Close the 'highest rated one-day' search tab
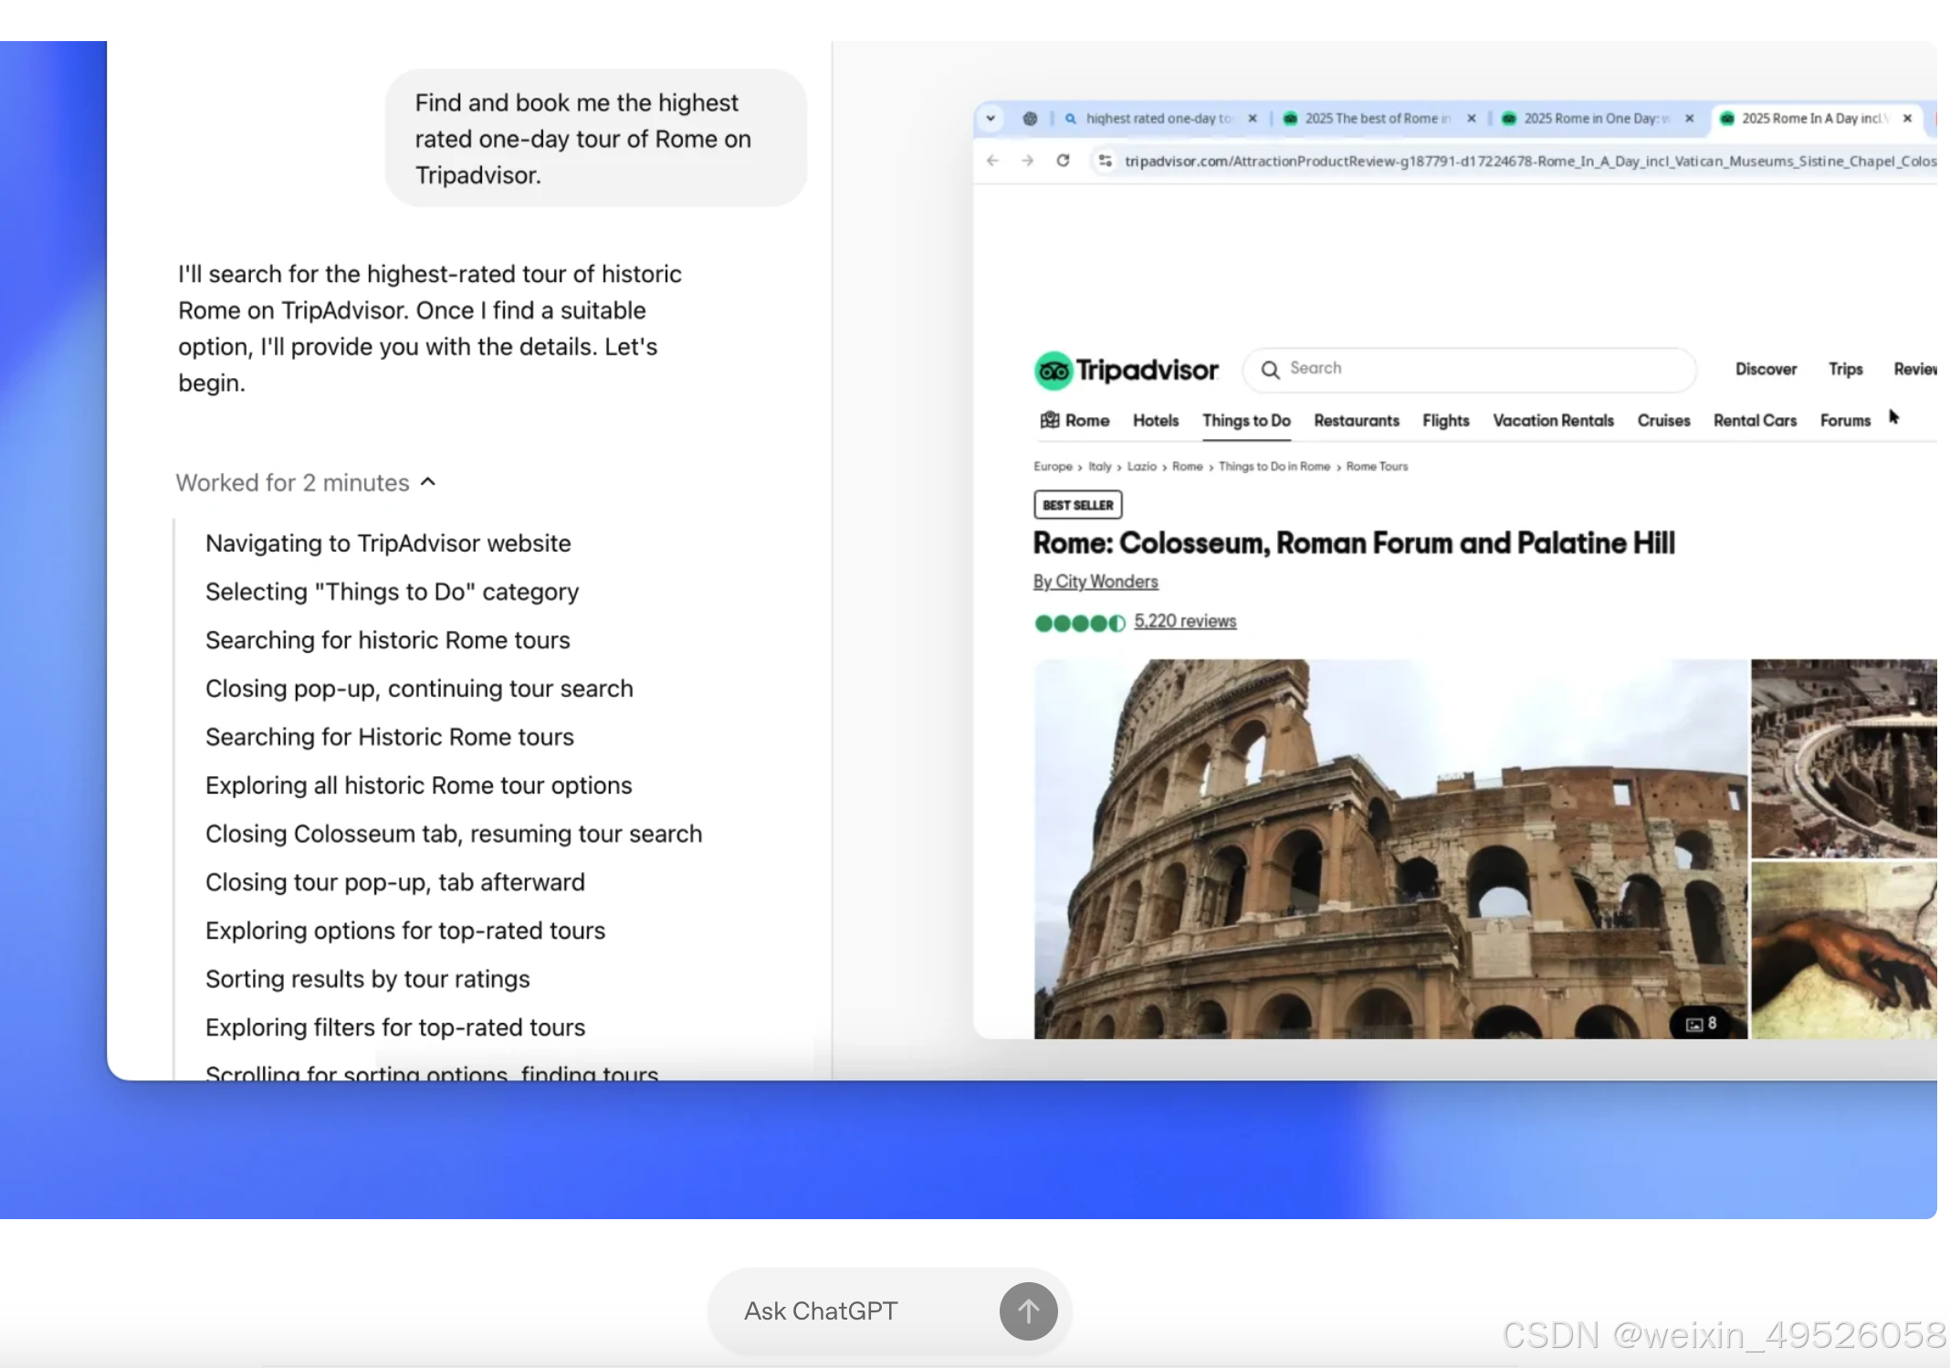This screenshot has height=1368, width=1950. [1253, 119]
